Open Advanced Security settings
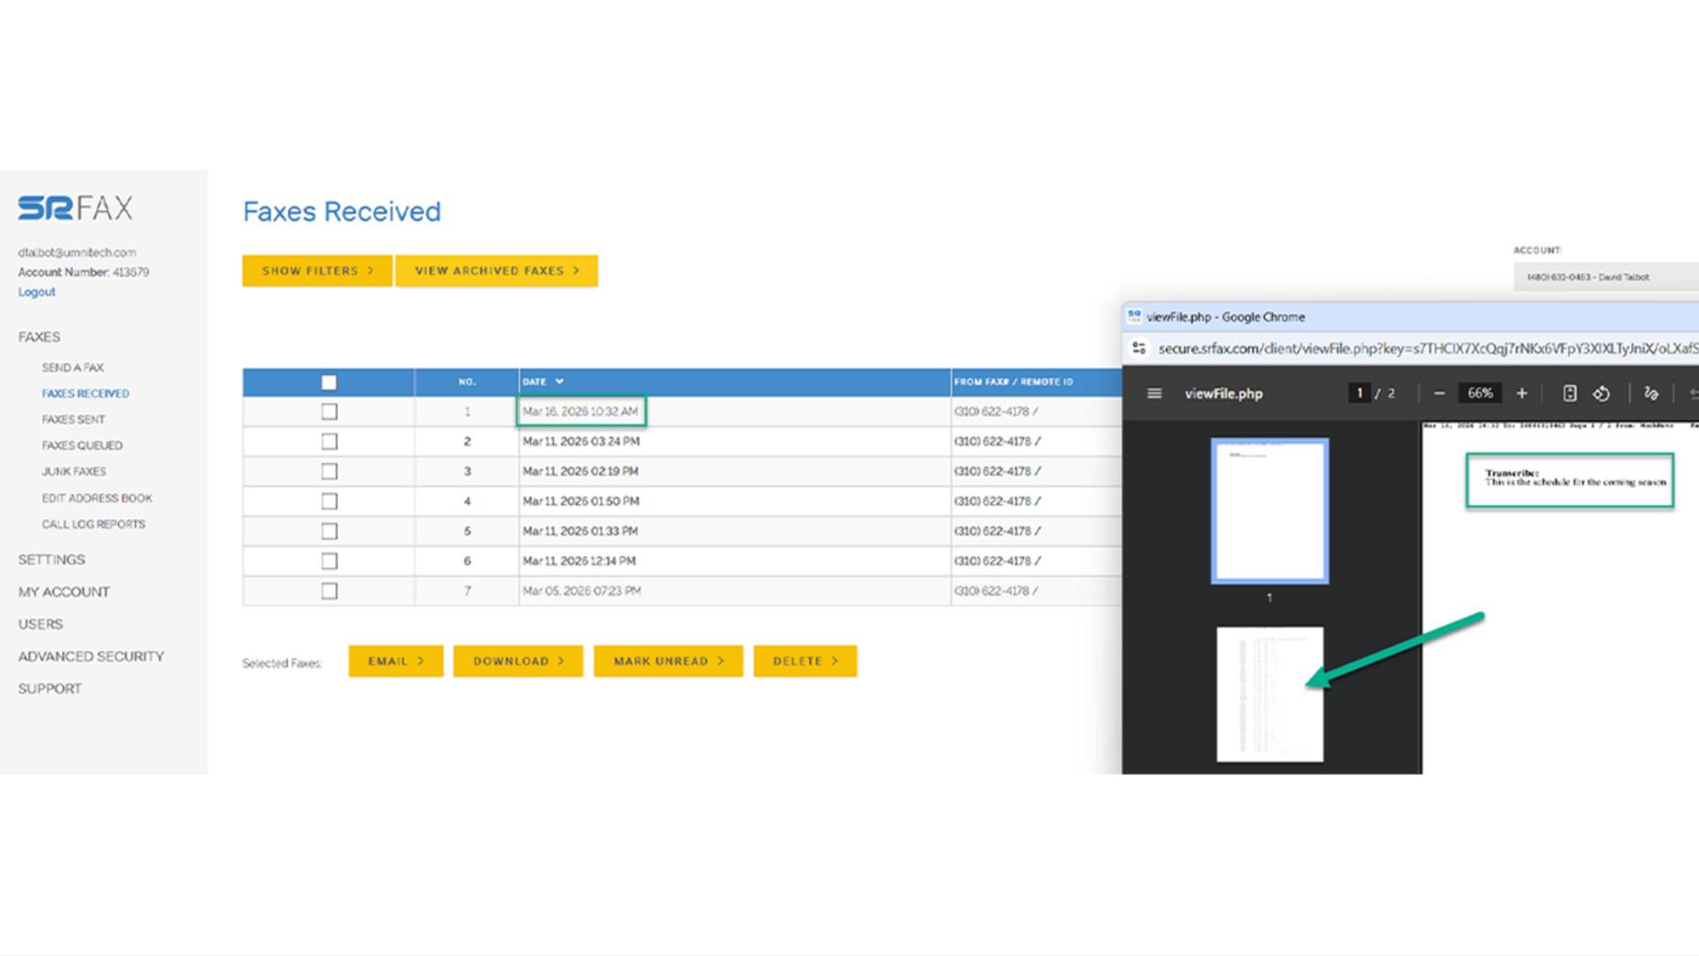This screenshot has height=956, width=1699. pos(91,656)
